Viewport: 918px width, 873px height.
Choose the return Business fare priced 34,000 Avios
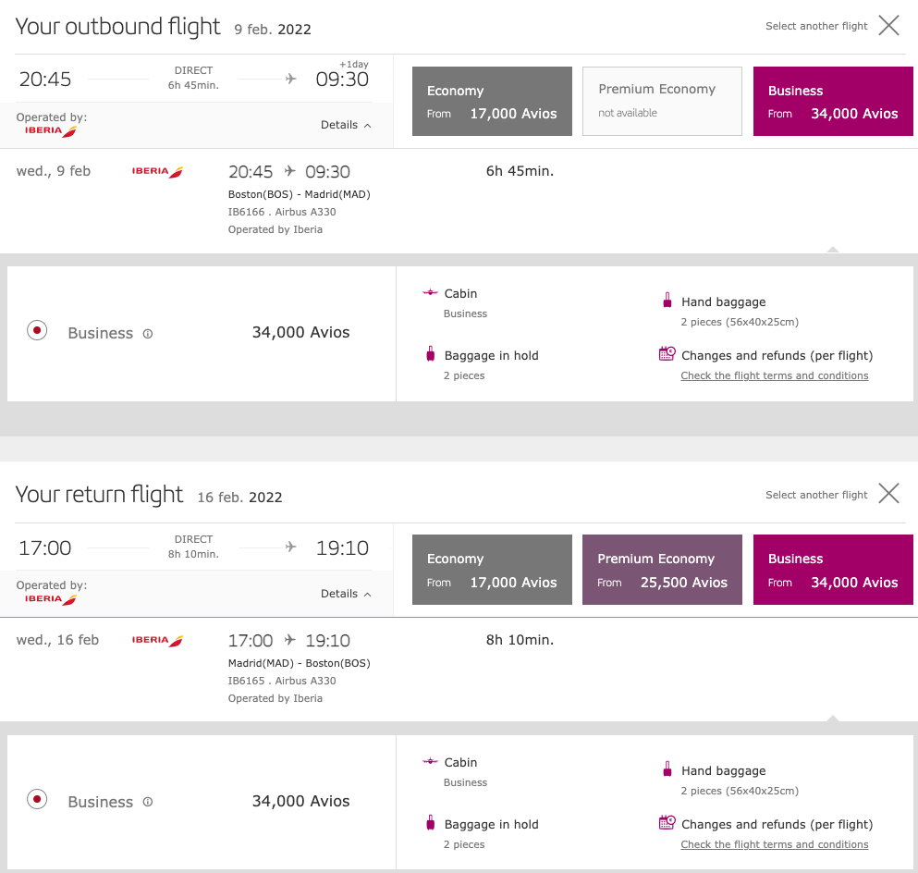[833, 570]
